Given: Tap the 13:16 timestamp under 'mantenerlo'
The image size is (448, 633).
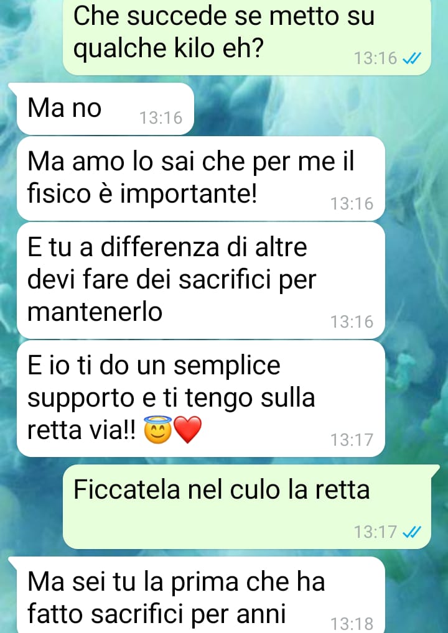Looking at the screenshot, I should coord(352,321).
